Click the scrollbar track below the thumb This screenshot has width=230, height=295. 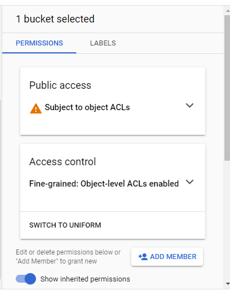[227, 220]
